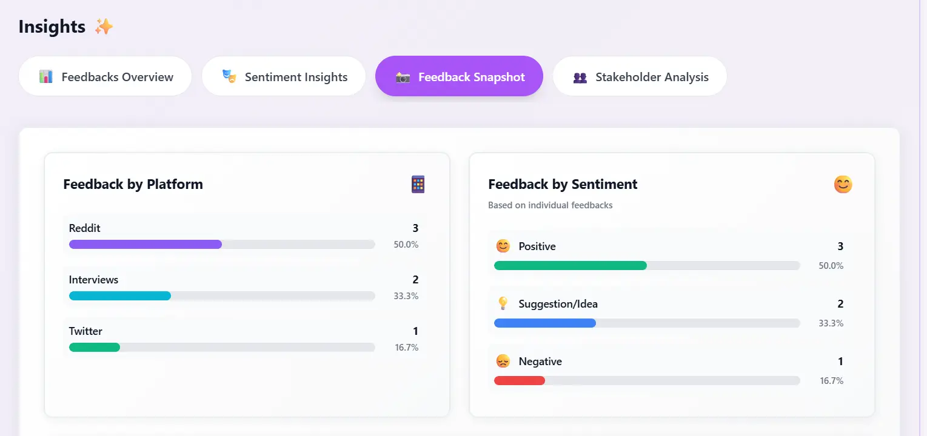Click the theater masks icon on Sentiment Insights

tap(229, 76)
